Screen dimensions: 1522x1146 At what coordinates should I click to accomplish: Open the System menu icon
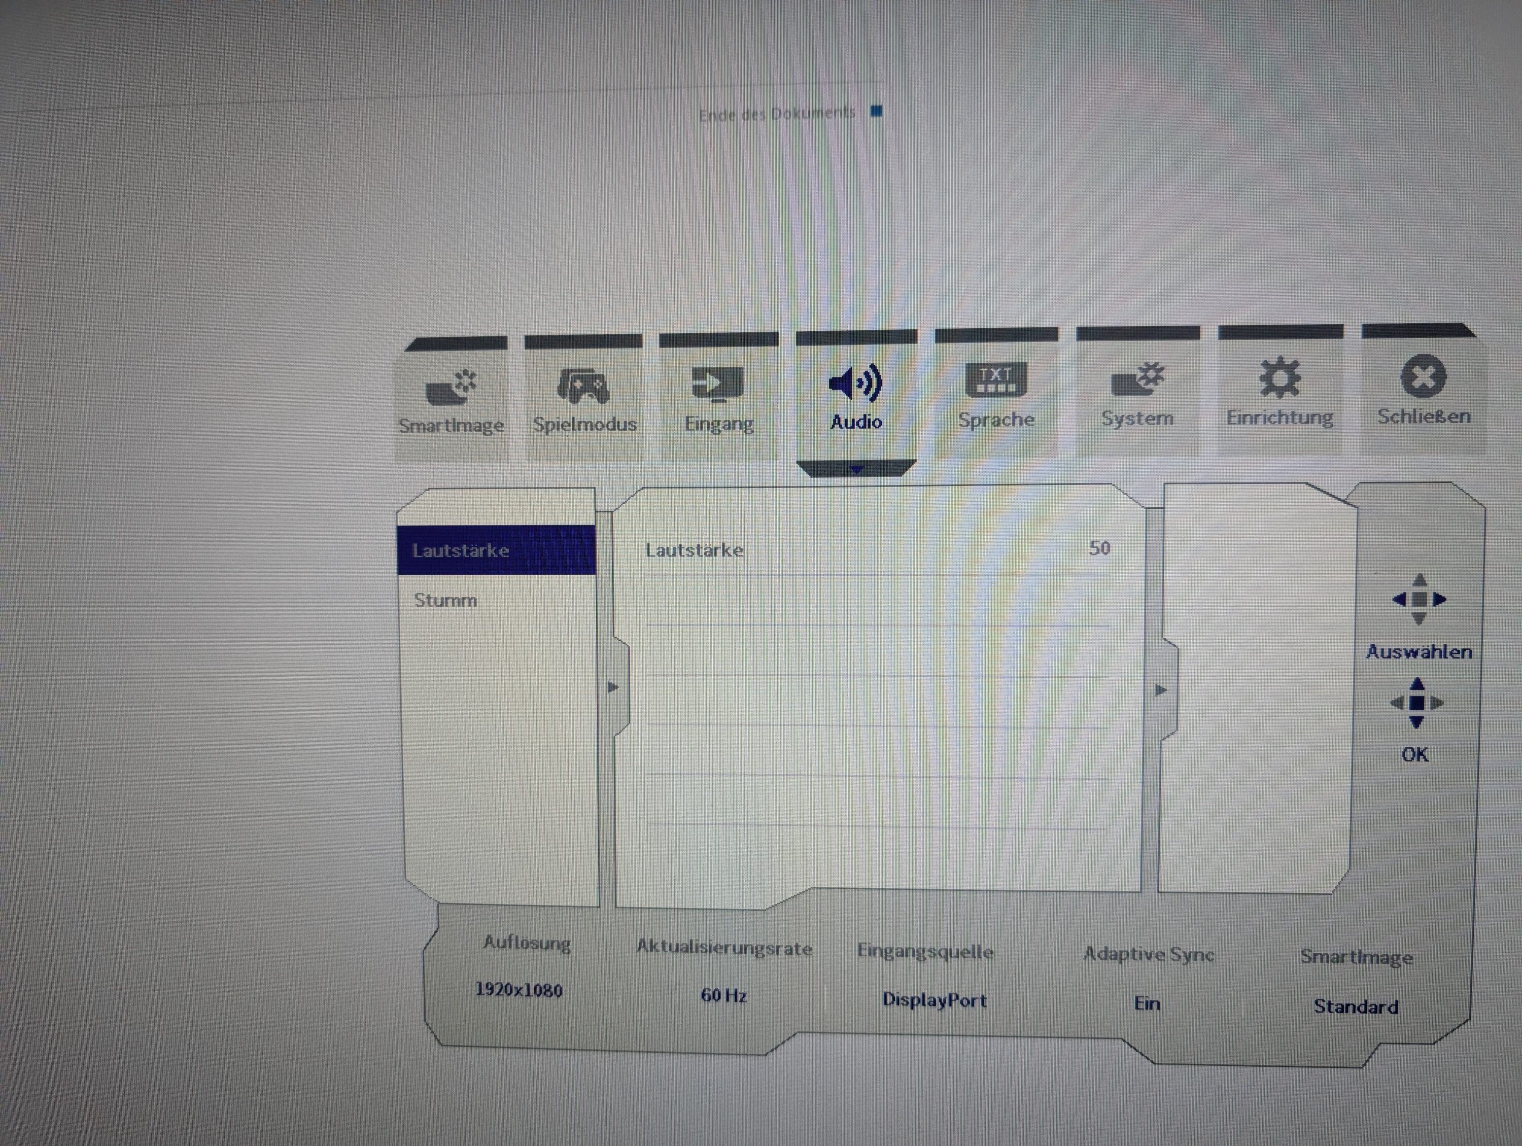coord(1137,379)
